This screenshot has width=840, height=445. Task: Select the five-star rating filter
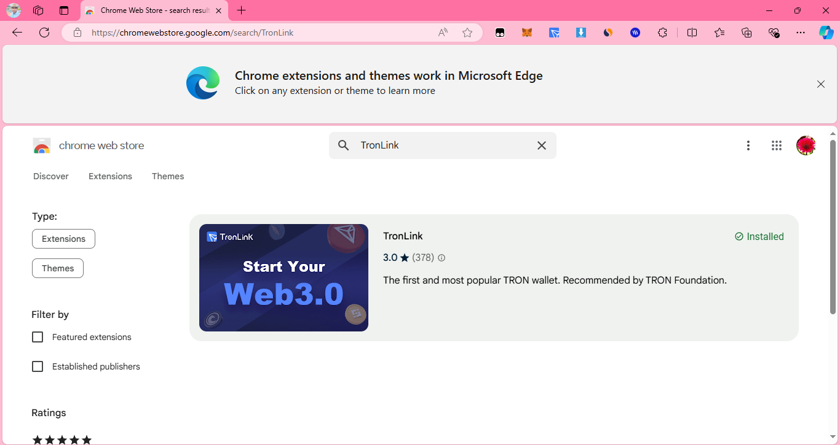(x=61, y=439)
